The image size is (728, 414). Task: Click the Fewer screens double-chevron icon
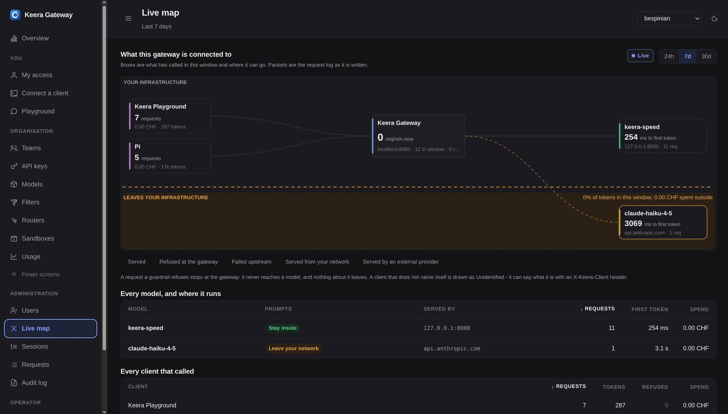click(14, 274)
